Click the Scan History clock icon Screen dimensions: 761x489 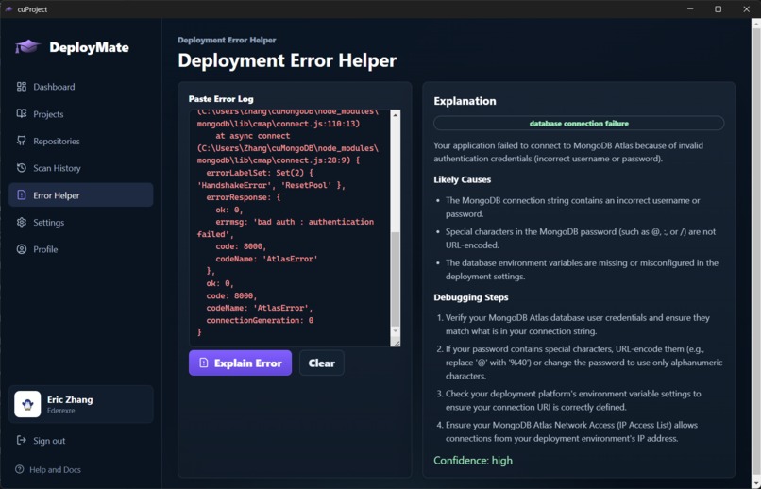[x=22, y=168]
